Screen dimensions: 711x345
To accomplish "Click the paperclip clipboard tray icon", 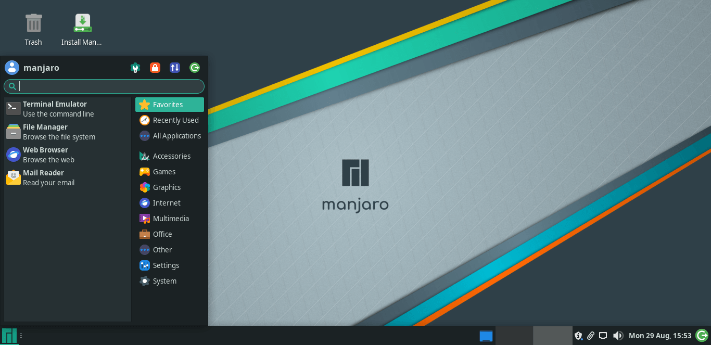I will (591, 336).
